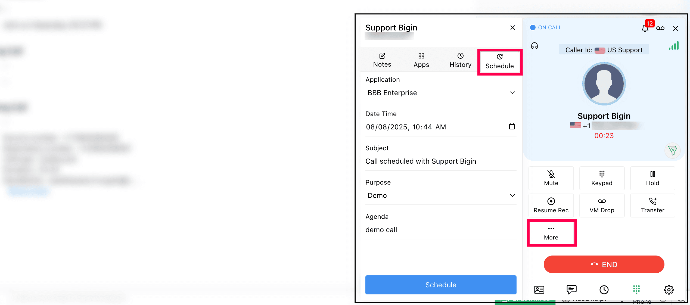Resume call recording
The height and width of the screenshot is (305, 690).
(x=551, y=206)
